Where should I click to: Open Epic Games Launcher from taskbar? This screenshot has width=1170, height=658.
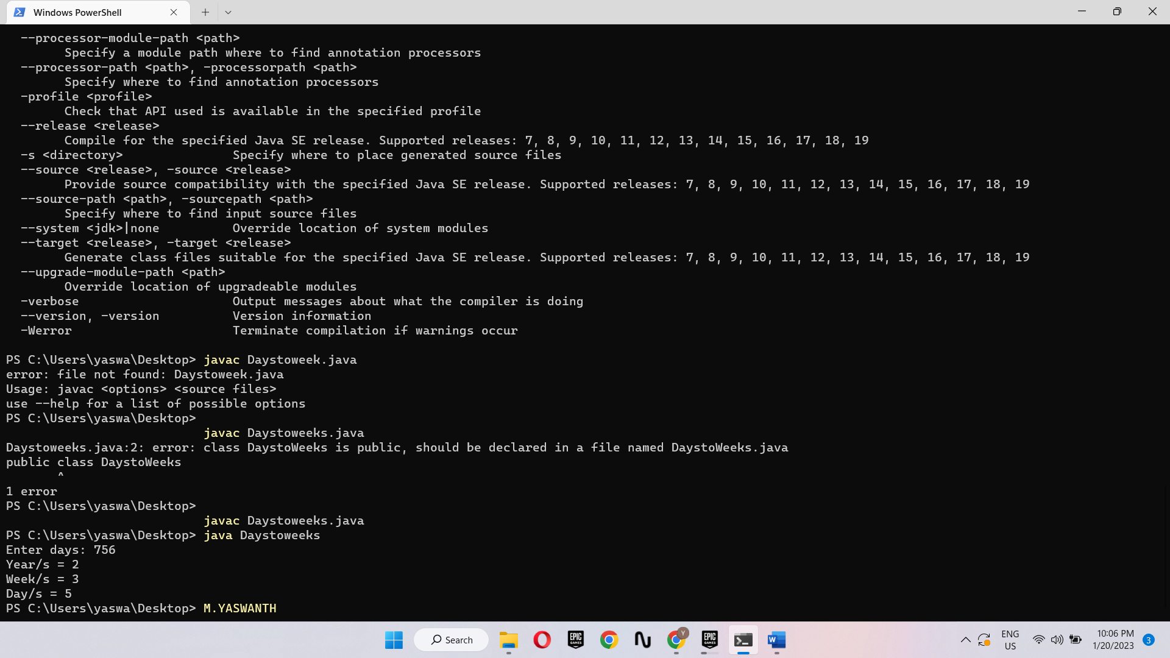[x=575, y=640]
